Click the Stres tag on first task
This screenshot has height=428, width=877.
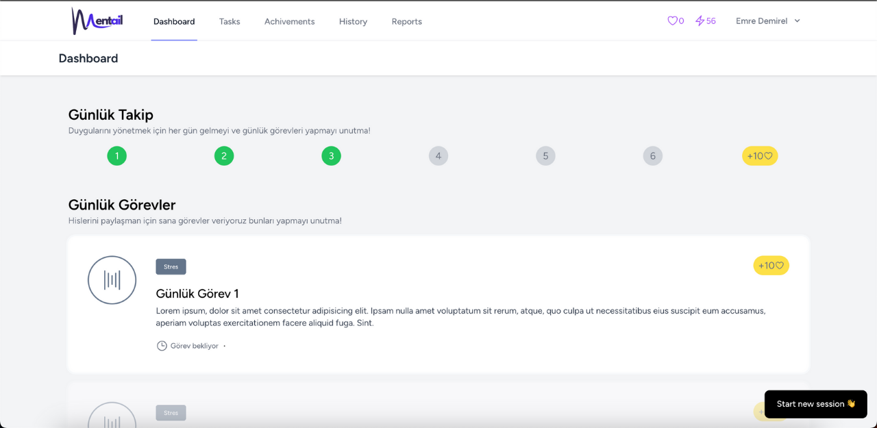tap(171, 267)
